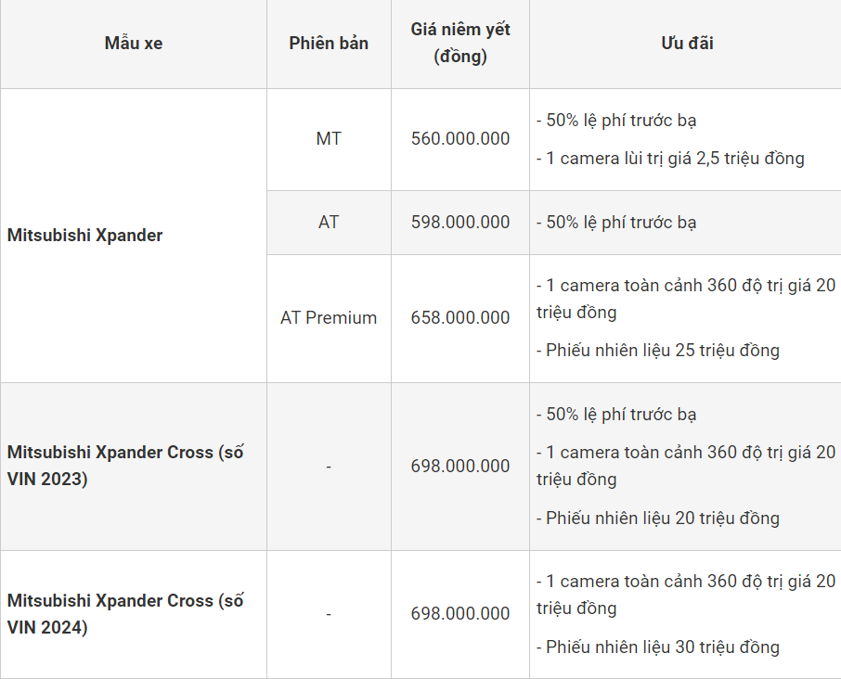Click the VIN 2023 price 698.000.000

tap(460, 467)
